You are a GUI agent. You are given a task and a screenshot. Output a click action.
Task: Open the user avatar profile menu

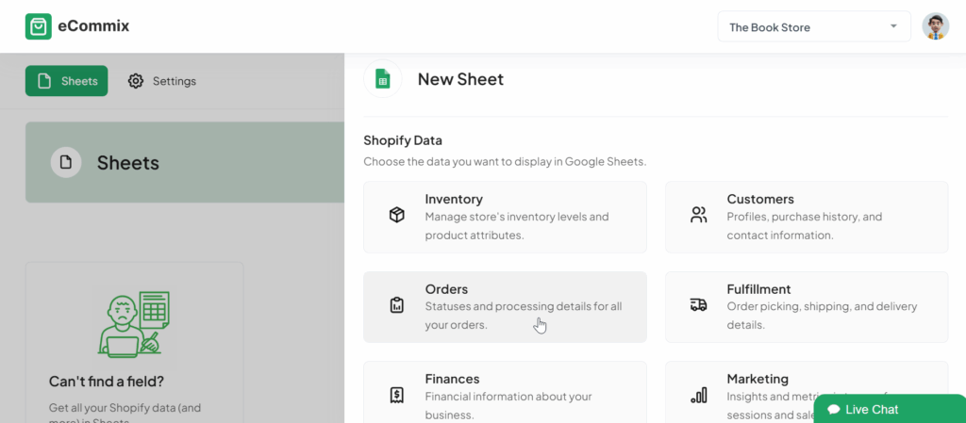click(935, 26)
